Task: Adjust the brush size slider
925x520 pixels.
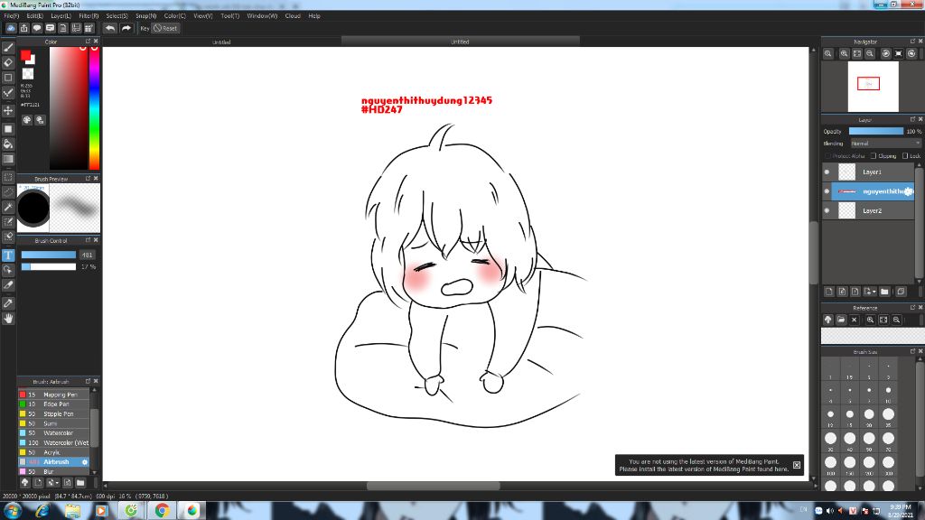Action: 49,255
